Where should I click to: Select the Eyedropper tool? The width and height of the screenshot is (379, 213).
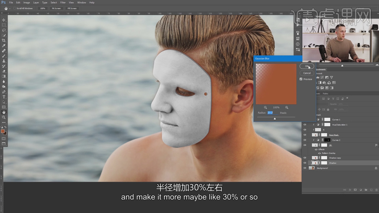(x=3, y=46)
